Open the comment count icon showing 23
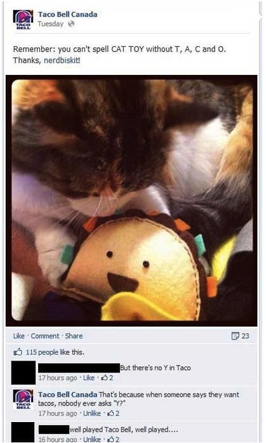This screenshot has width=266, height=443. [x=235, y=336]
